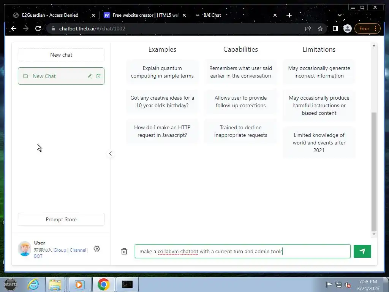
Task: Pick 'Explain quantum computing in simple terms' example
Action: pos(162,72)
